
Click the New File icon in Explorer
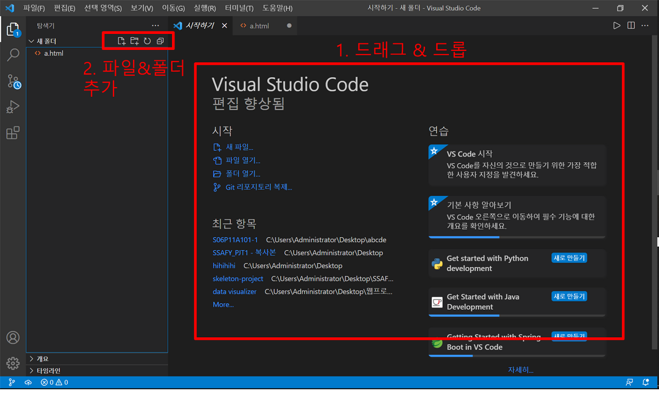(122, 41)
